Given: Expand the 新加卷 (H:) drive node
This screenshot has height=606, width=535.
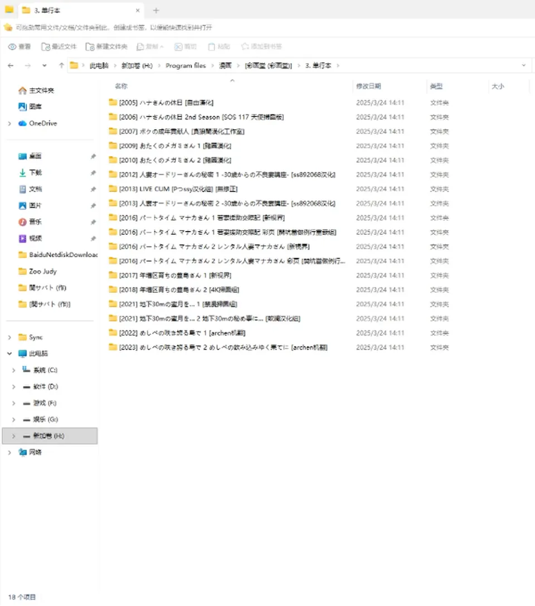Looking at the screenshot, I should click(x=13, y=436).
